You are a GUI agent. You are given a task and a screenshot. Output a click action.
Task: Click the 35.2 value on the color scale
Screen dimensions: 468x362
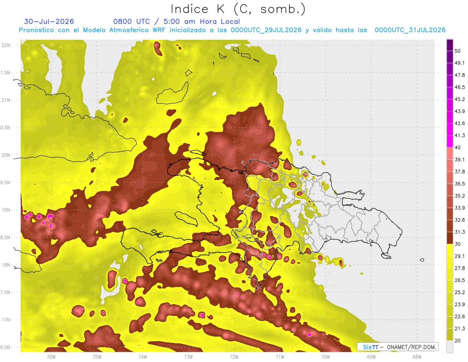point(460,196)
